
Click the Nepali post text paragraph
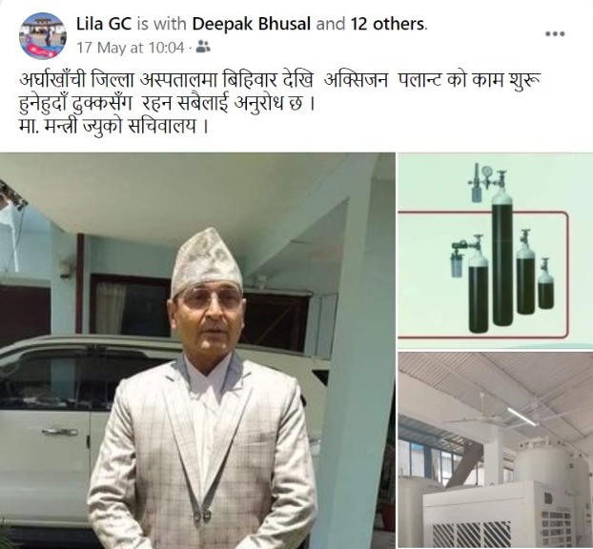click(280, 103)
